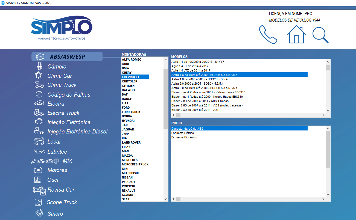Open the Injeção Eletrônica module
The width and height of the screenshot is (356, 220).
[x=39, y=122]
